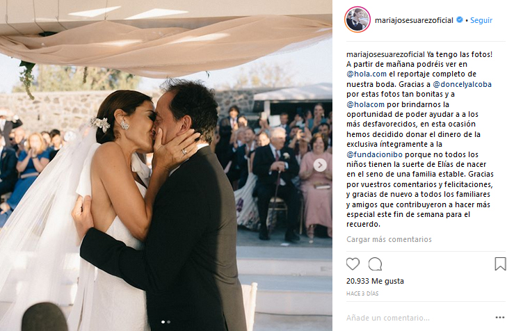507x331 pixels.
Task: Focus the Añade un comentario field
Action: 419,318
